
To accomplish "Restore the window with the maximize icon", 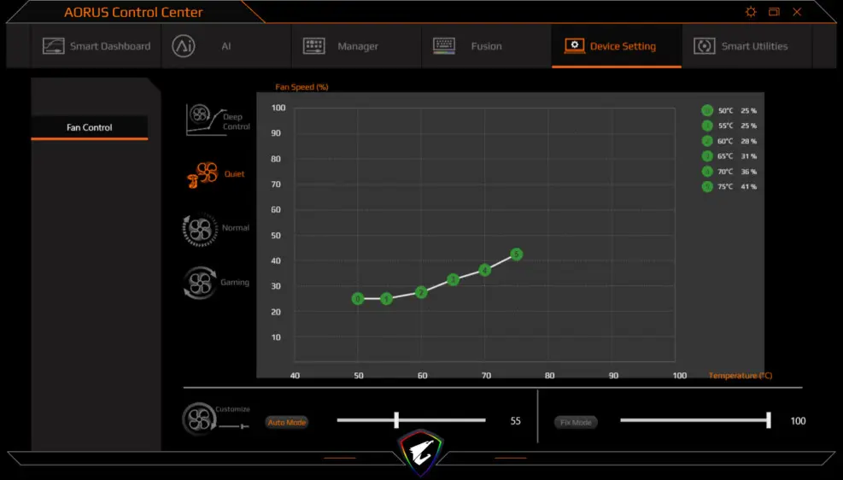I will [774, 12].
